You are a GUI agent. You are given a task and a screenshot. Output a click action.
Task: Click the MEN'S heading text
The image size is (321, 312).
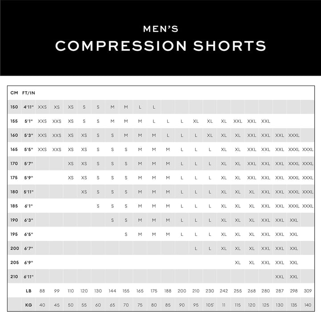pyautogui.click(x=160, y=29)
